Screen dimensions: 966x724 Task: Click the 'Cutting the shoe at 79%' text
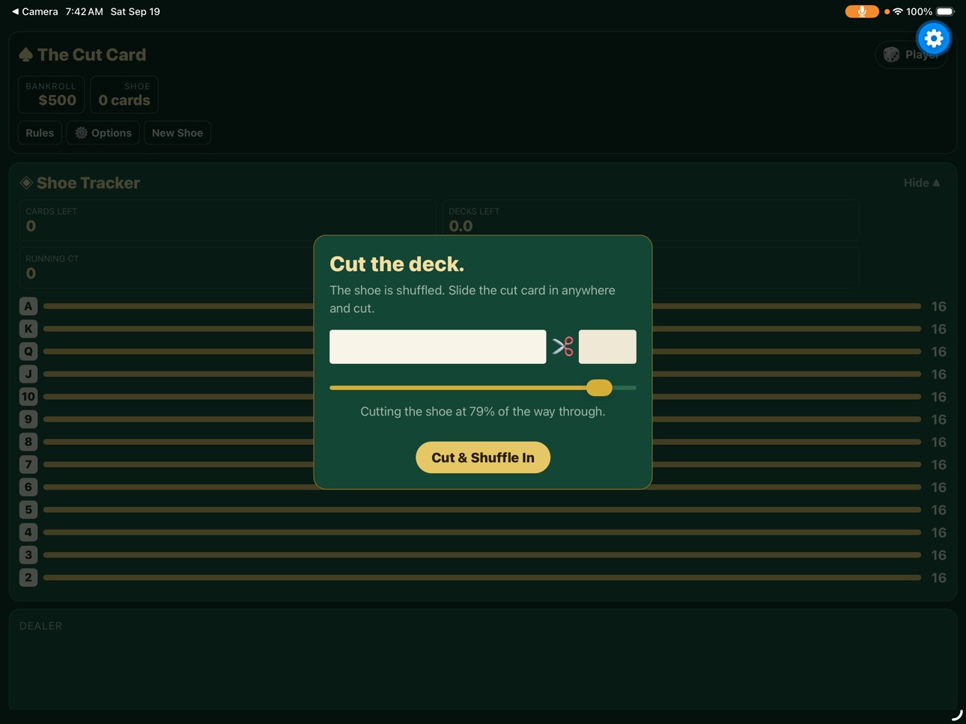tap(483, 411)
